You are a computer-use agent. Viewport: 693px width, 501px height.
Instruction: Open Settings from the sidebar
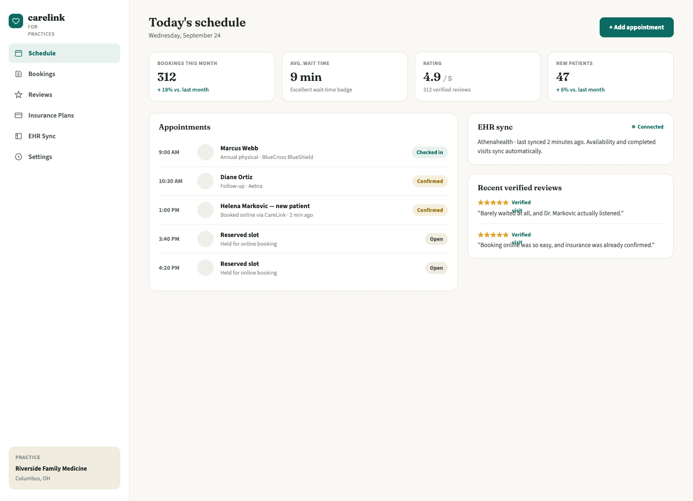64,157
